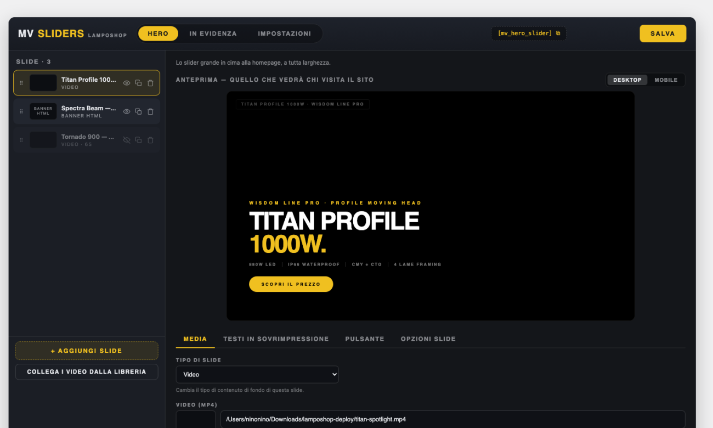This screenshot has height=428, width=713.
Task: Add a new slide with Aggiungi Slide
Action: 87,351
